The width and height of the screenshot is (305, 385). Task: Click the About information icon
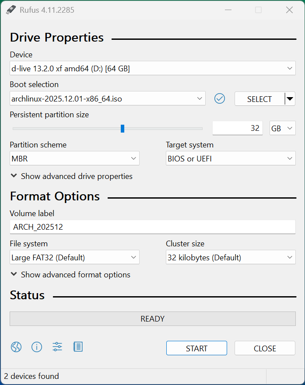click(x=37, y=347)
